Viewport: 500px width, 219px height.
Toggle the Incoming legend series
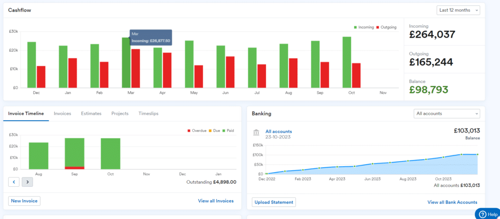[x=363, y=27]
